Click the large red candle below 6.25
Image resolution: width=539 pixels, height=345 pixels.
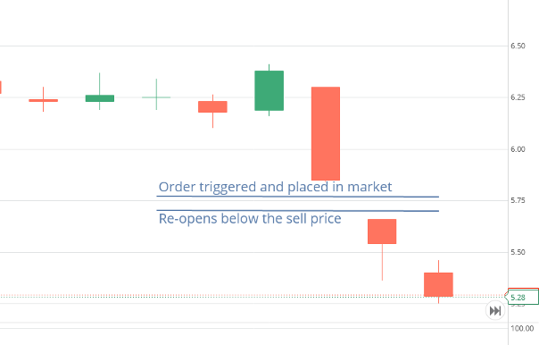(326, 133)
